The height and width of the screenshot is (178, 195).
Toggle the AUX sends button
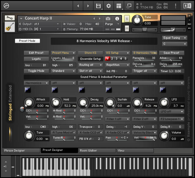pos(189,24)
